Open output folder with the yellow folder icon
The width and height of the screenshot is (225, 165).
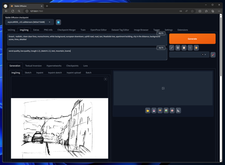click(x=148, y=110)
